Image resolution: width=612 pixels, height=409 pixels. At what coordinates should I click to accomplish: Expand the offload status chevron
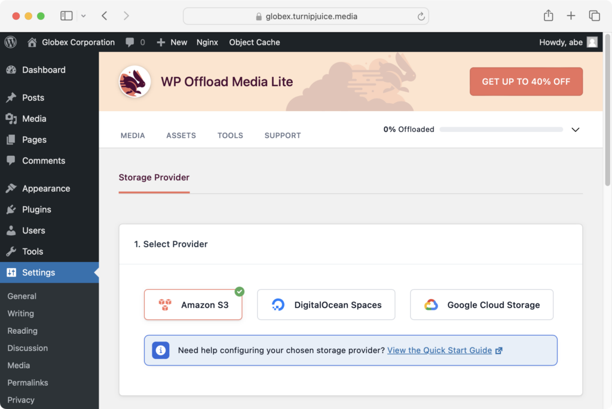(x=576, y=129)
